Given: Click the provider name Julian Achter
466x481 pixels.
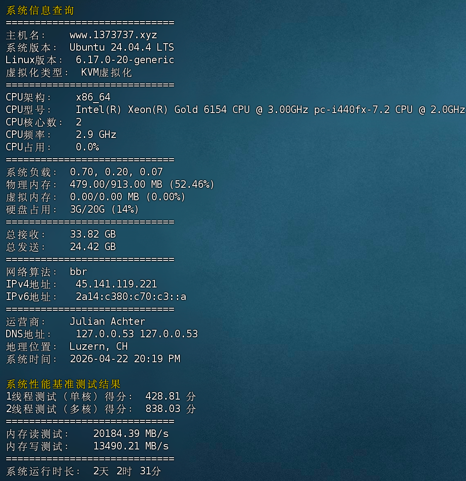Looking at the screenshot, I should coord(107,321).
